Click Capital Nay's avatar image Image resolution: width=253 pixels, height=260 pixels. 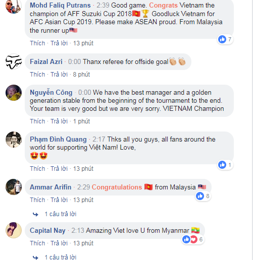14,230
